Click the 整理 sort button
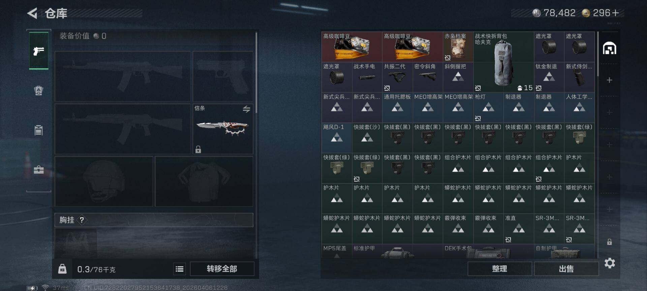647x291 pixels. [x=499, y=269]
